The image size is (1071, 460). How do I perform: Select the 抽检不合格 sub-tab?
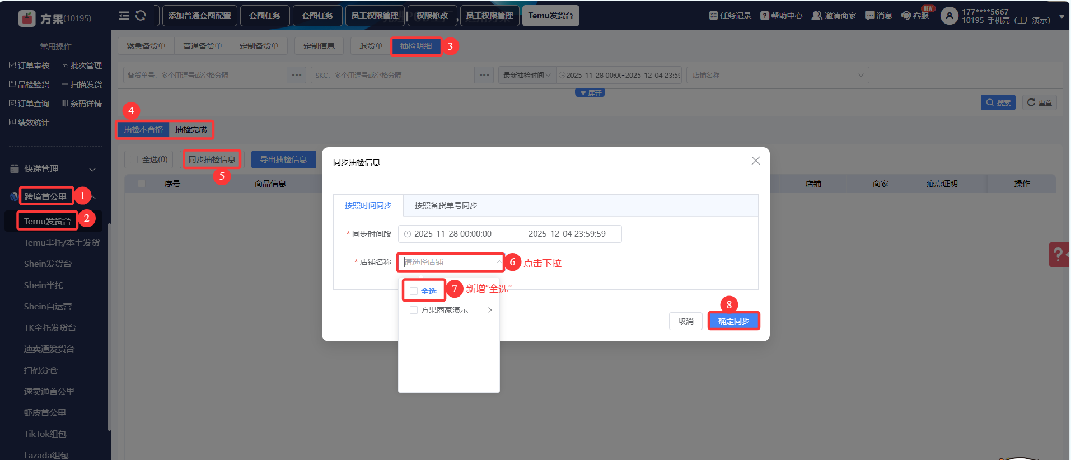click(143, 129)
